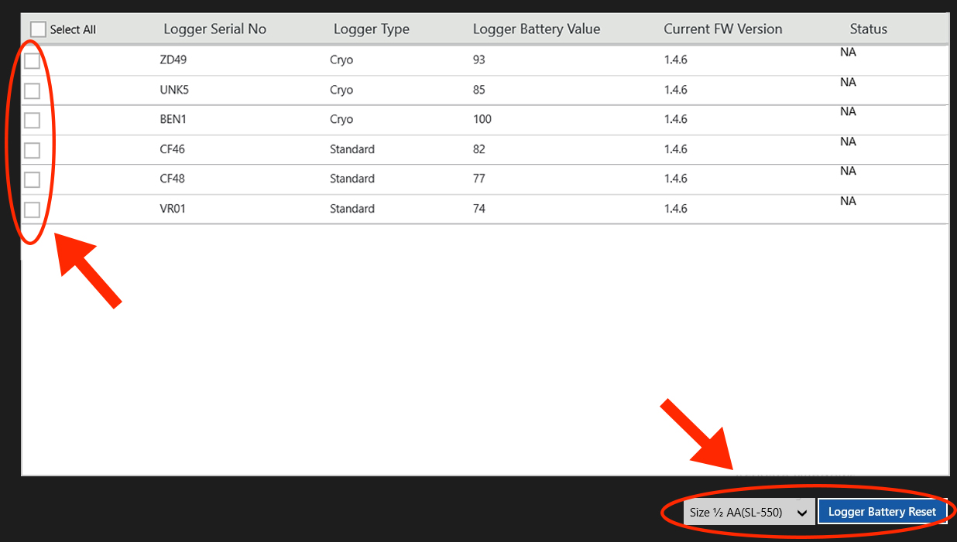Select the BEN1 serial number cell
Viewport: 957px width, 542px height.
tap(172, 120)
